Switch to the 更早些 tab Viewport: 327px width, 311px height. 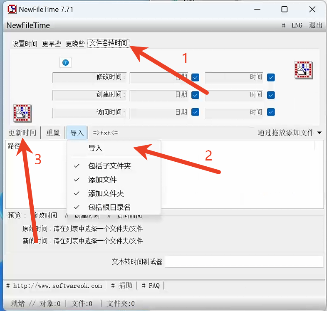52,44
